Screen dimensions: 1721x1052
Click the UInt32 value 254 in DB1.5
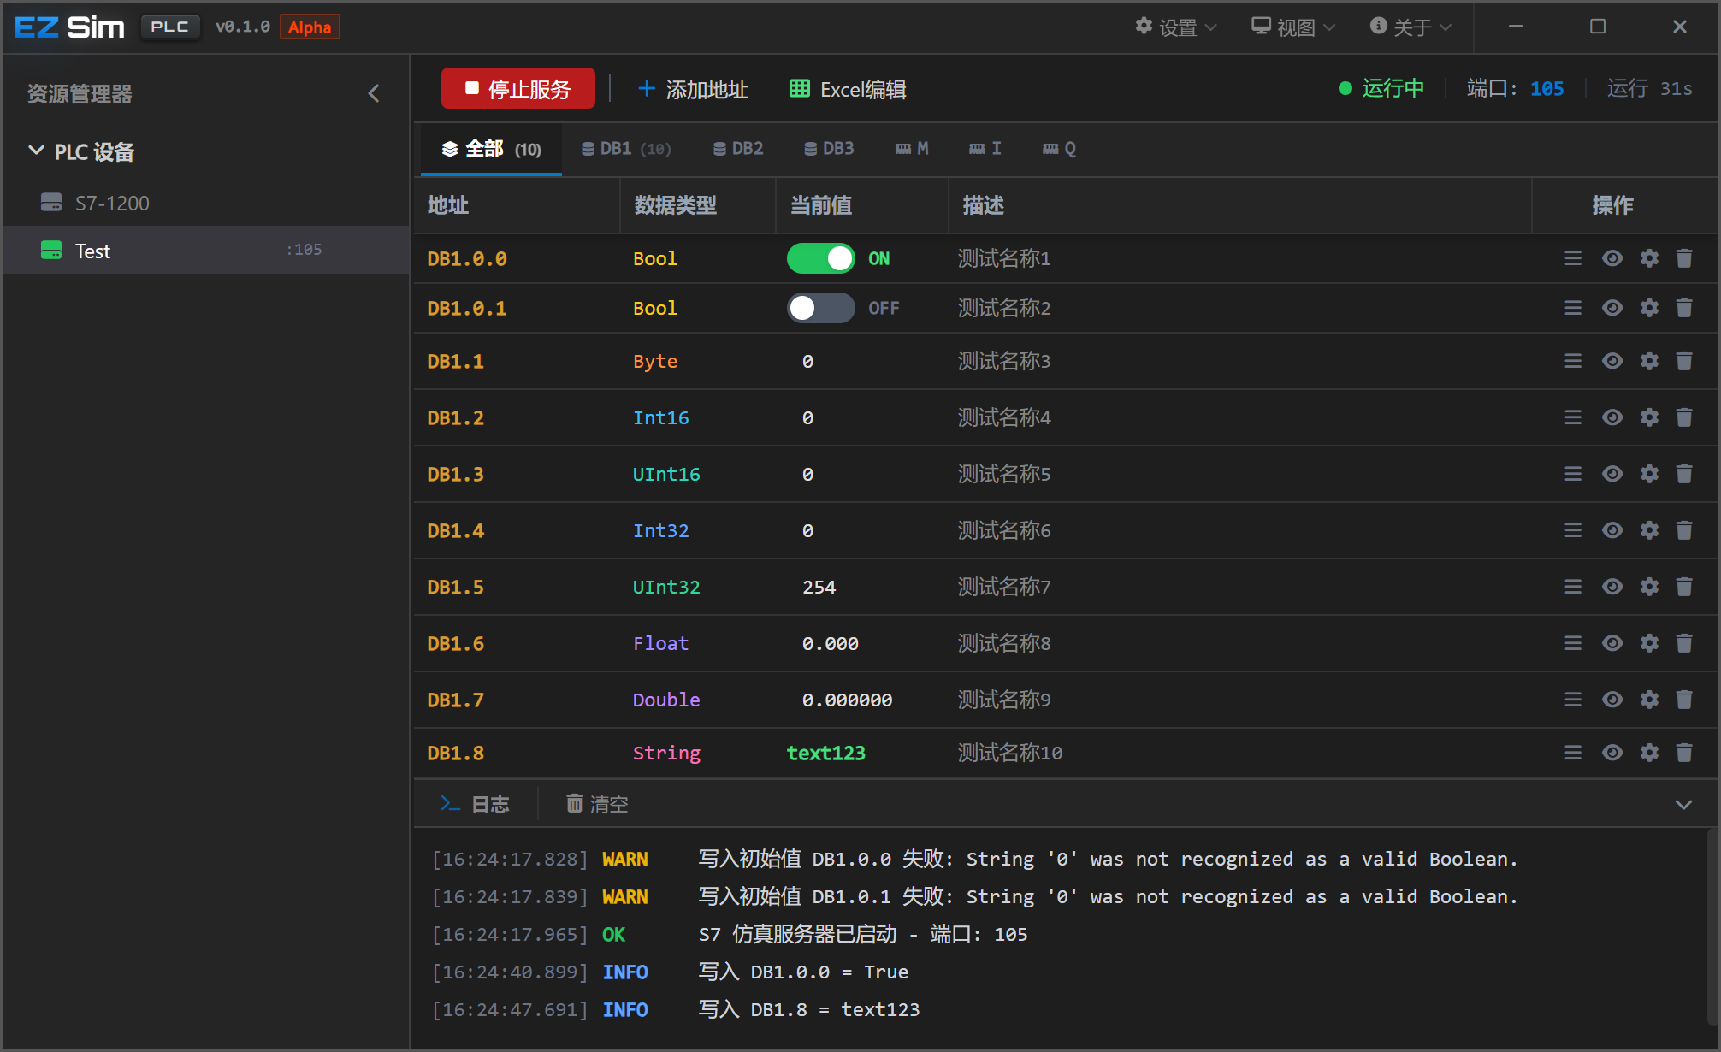pyautogui.click(x=819, y=588)
